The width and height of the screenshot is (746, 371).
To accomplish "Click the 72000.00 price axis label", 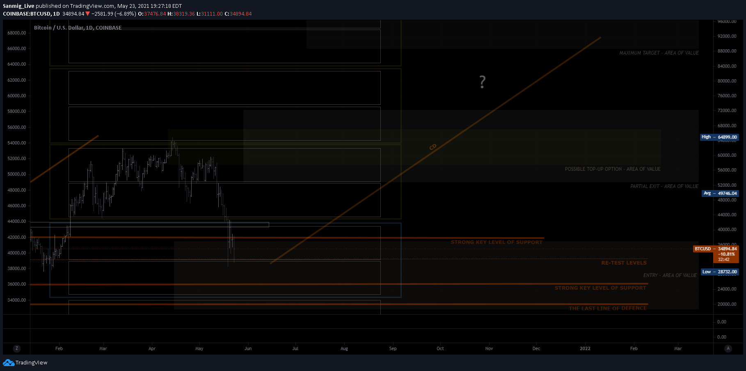I will [727, 110].
